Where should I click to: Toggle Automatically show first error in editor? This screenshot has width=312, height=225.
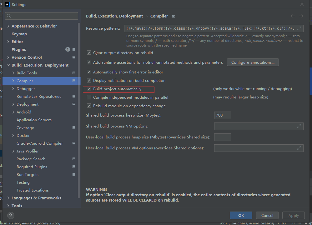[89, 72]
